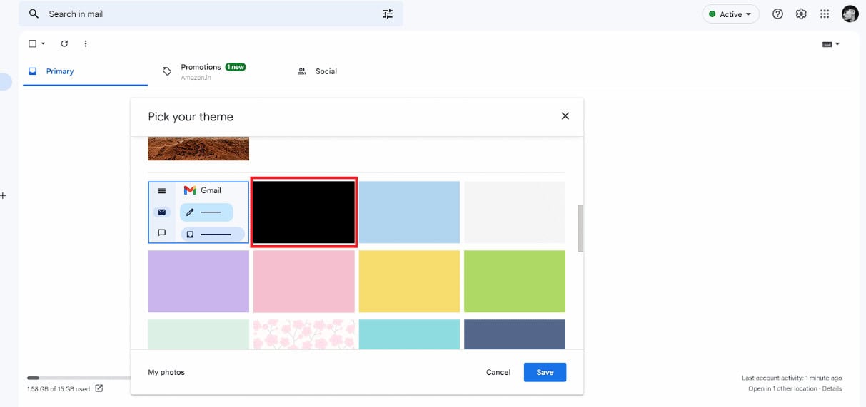
Task: Click the Cancel button
Action: [498, 372]
